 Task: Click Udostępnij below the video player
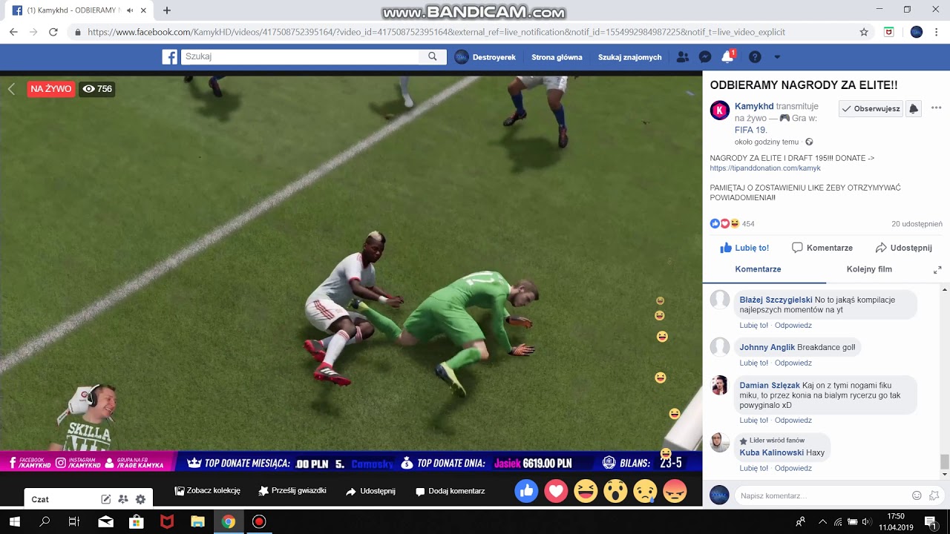(370, 491)
